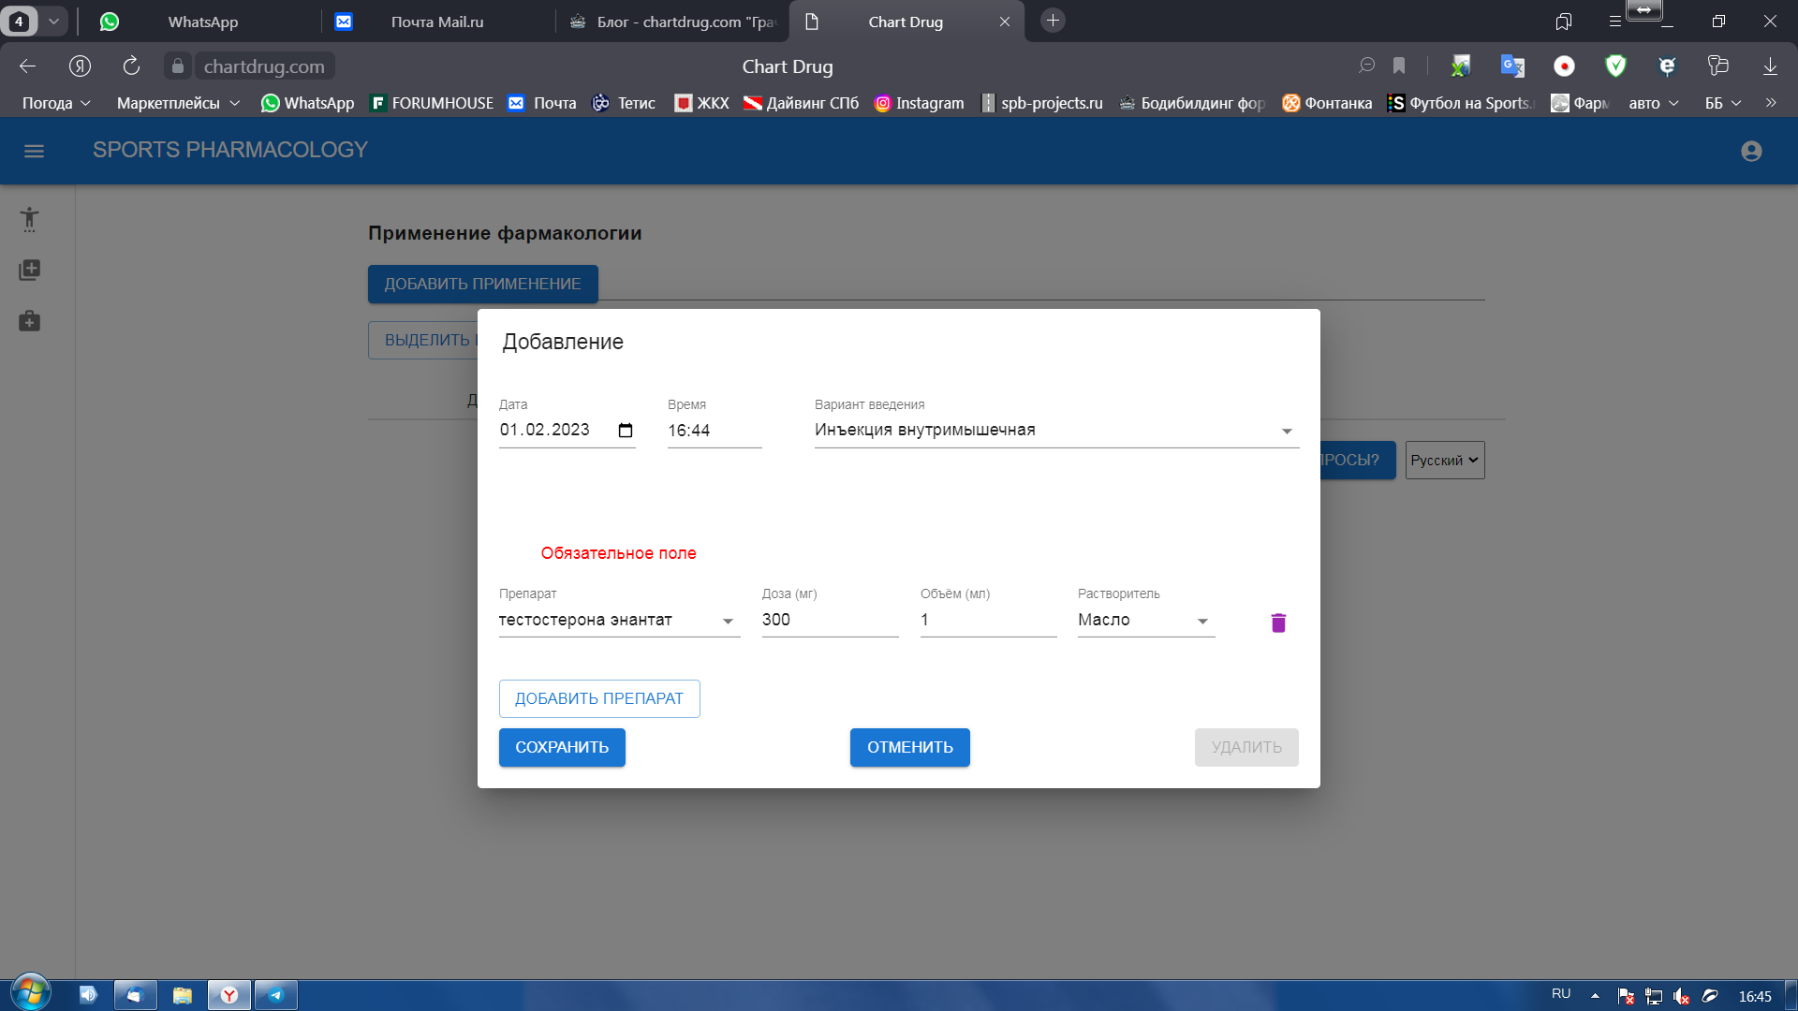
Task: Open the date picker calendar icon
Action: coord(626,431)
